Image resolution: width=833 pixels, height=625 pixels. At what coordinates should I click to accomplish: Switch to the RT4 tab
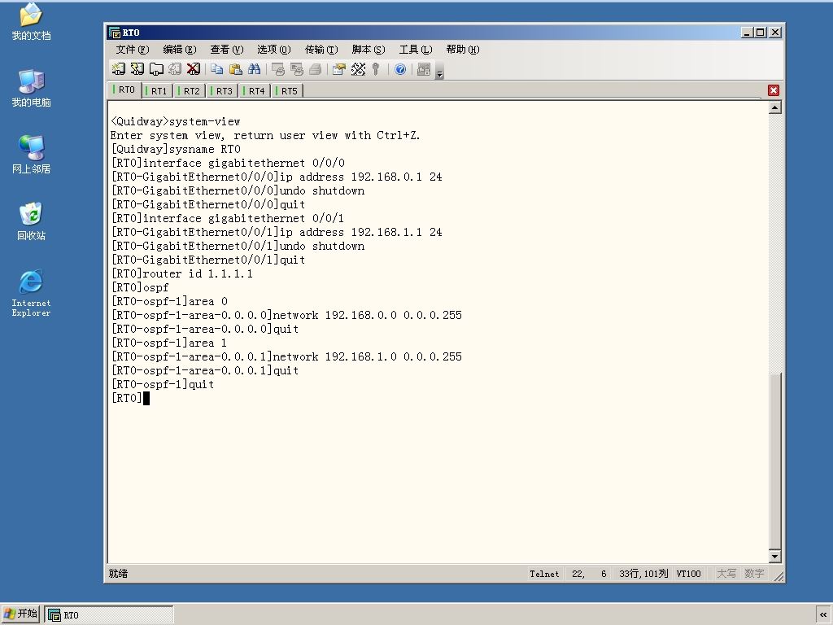[255, 91]
